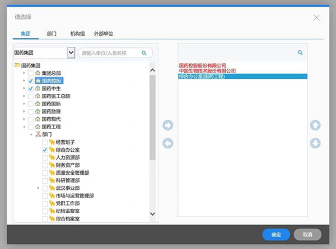Click the 取消 button

[x=307, y=234]
